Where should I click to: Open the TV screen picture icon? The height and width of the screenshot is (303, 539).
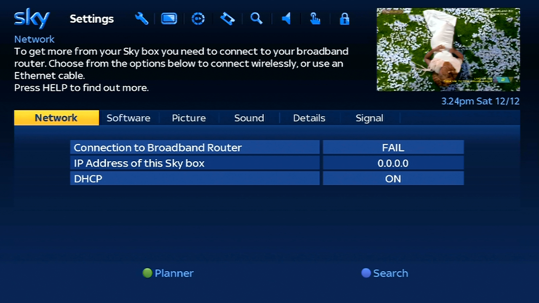pos(169,19)
